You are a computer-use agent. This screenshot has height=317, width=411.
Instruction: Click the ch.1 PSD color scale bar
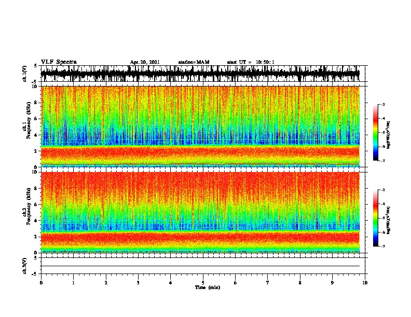(x=375, y=133)
